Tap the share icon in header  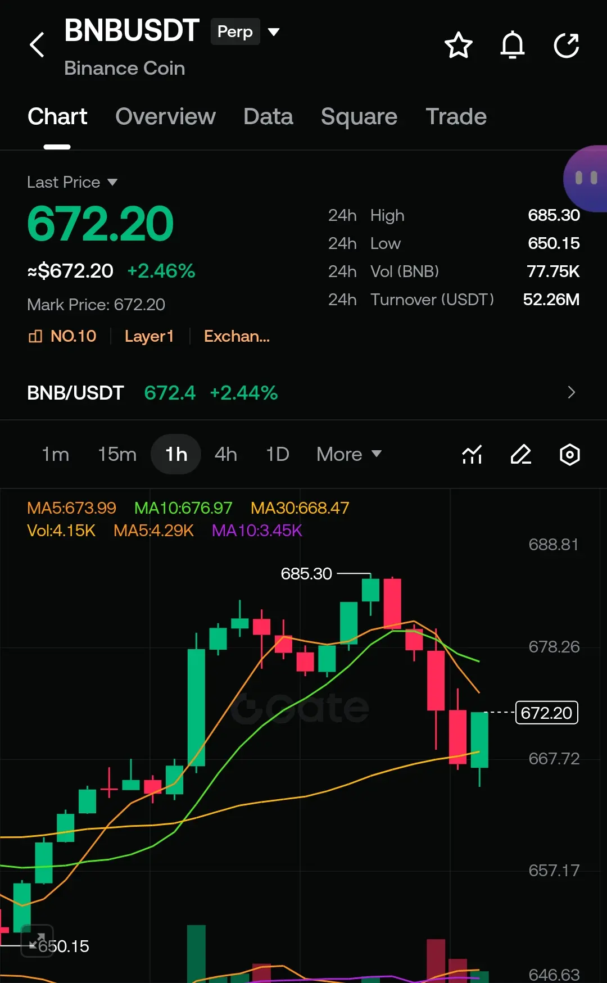point(567,45)
